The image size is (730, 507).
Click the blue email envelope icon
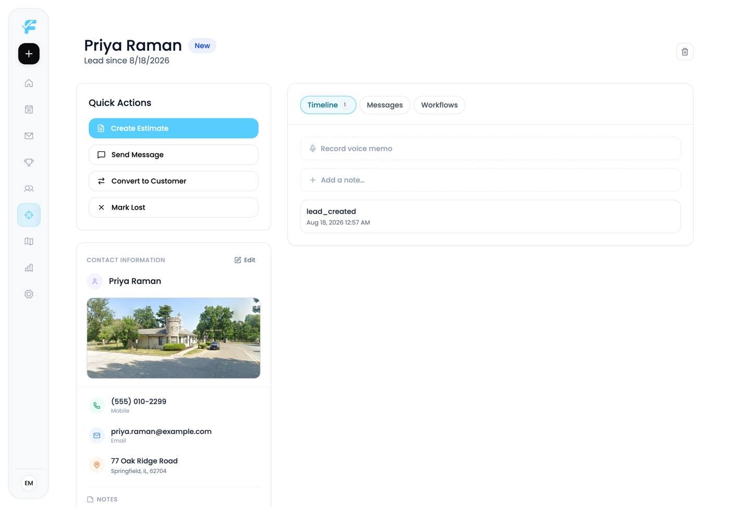(x=97, y=435)
